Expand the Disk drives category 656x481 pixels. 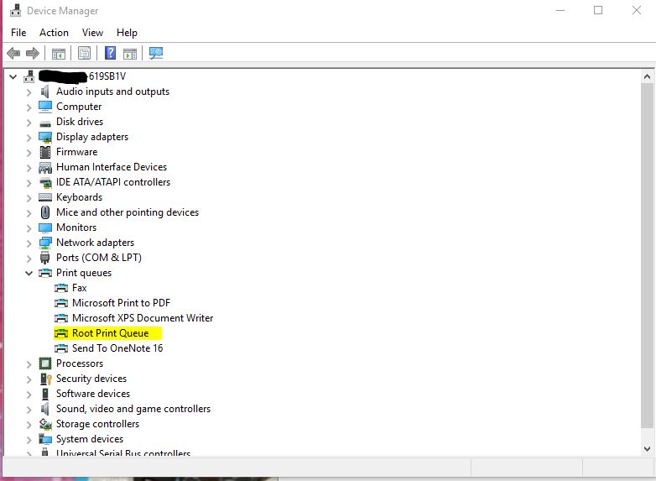29,123
